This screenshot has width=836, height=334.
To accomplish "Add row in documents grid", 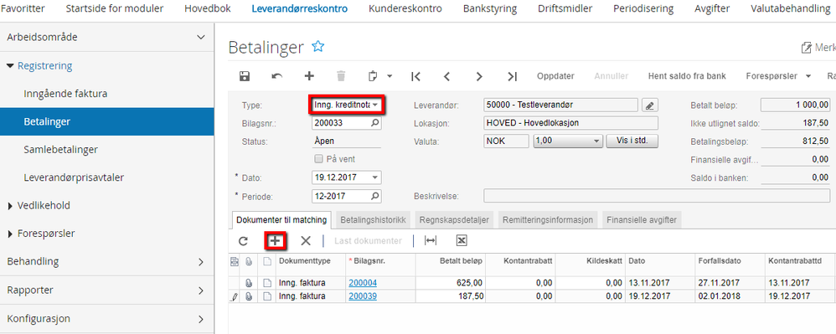I will point(275,241).
